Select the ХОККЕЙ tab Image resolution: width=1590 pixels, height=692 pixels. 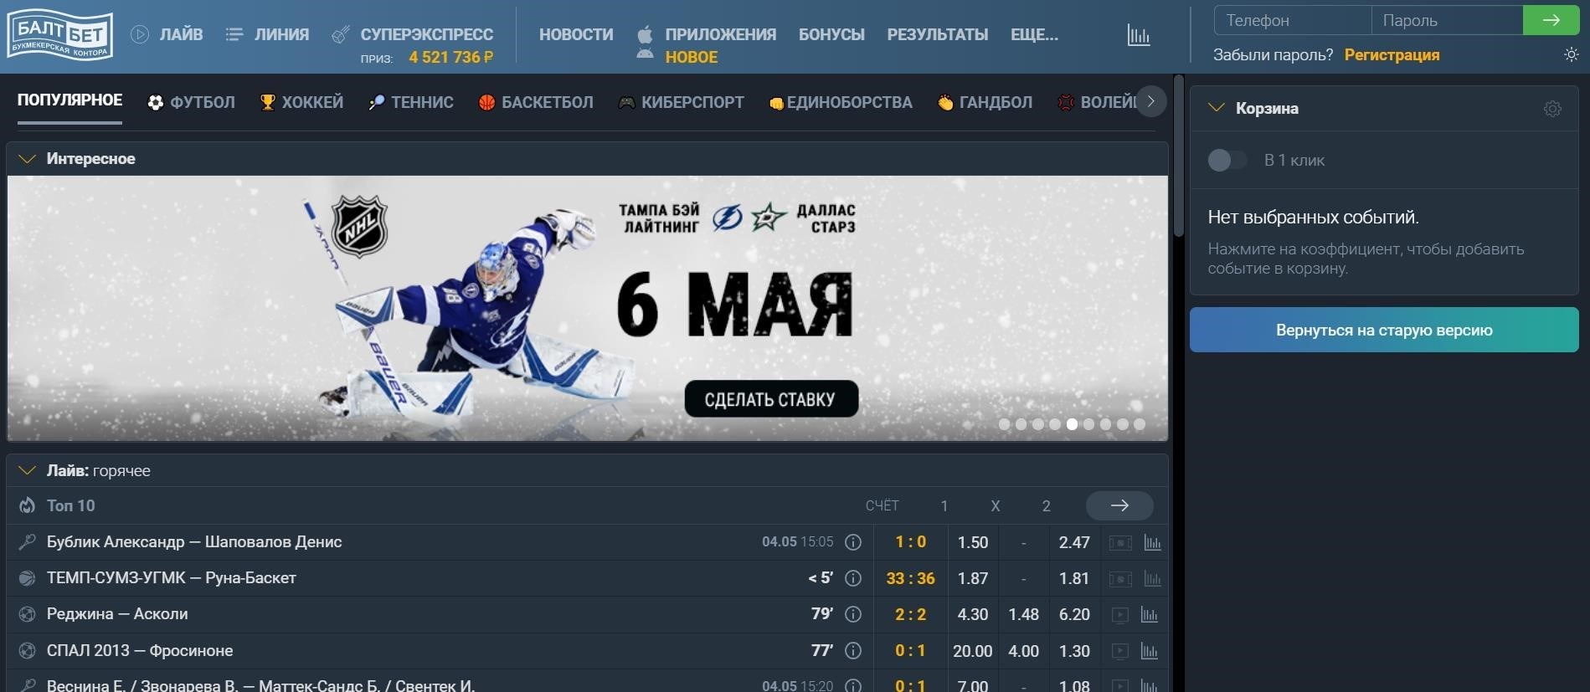pos(301,102)
